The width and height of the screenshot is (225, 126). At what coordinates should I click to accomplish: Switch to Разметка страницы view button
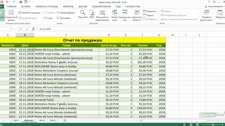[x=30, y=13]
